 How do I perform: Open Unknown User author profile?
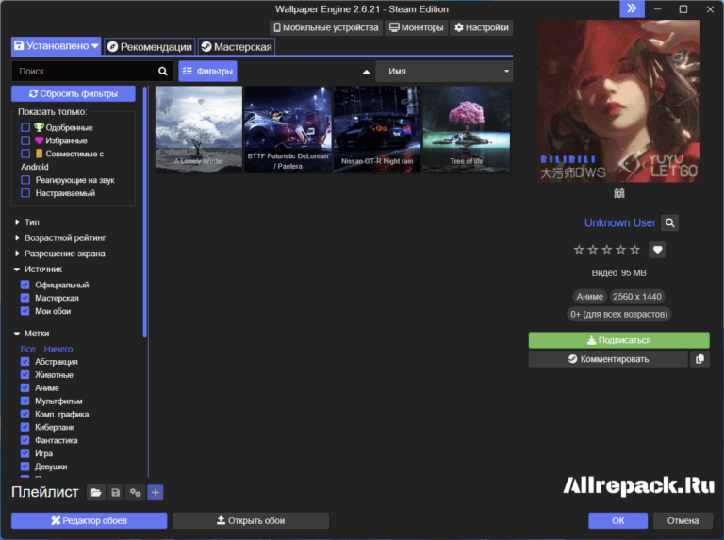(x=620, y=223)
